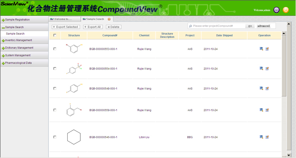Image resolution: width=296 pixels, height=158 pixels.
Task: Edit icon for BGB-000000553-000-1 row
Action: pyautogui.click(x=267, y=49)
